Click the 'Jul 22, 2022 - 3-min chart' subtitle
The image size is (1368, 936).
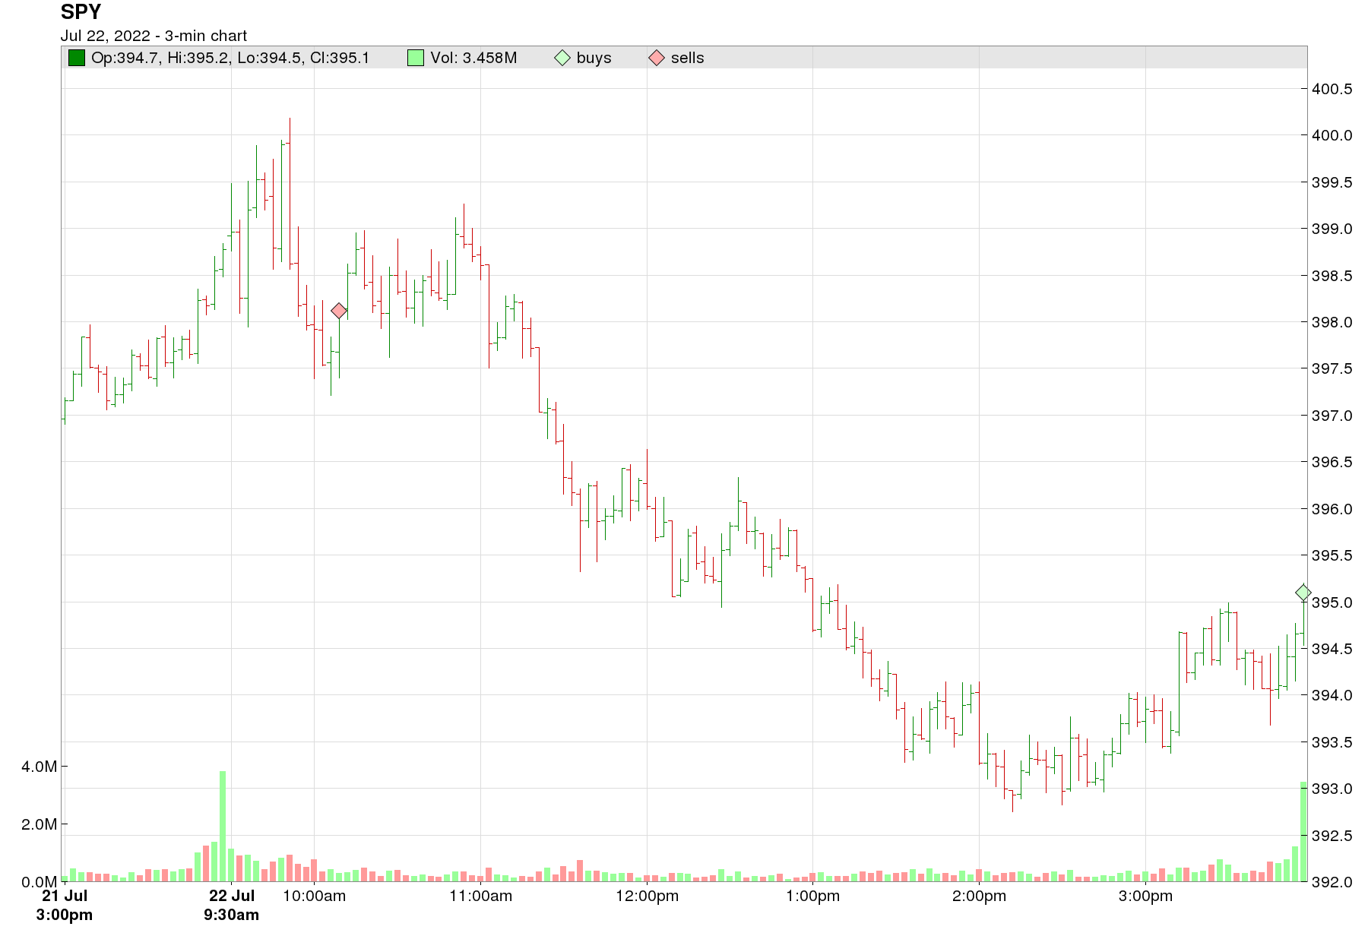tap(154, 36)
